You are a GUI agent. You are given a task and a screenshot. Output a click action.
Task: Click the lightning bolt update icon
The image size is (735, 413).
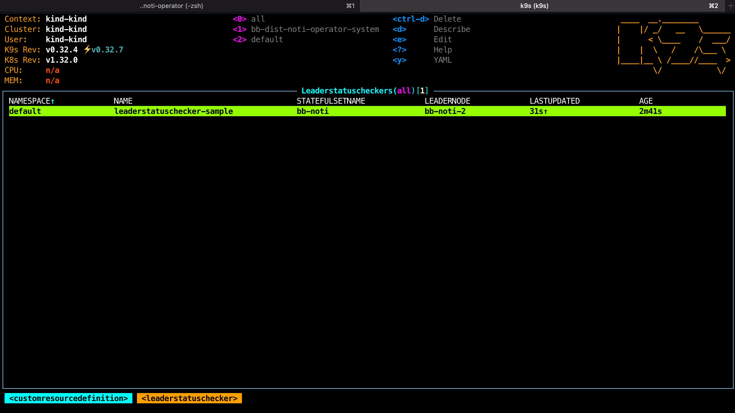point(87,50)
